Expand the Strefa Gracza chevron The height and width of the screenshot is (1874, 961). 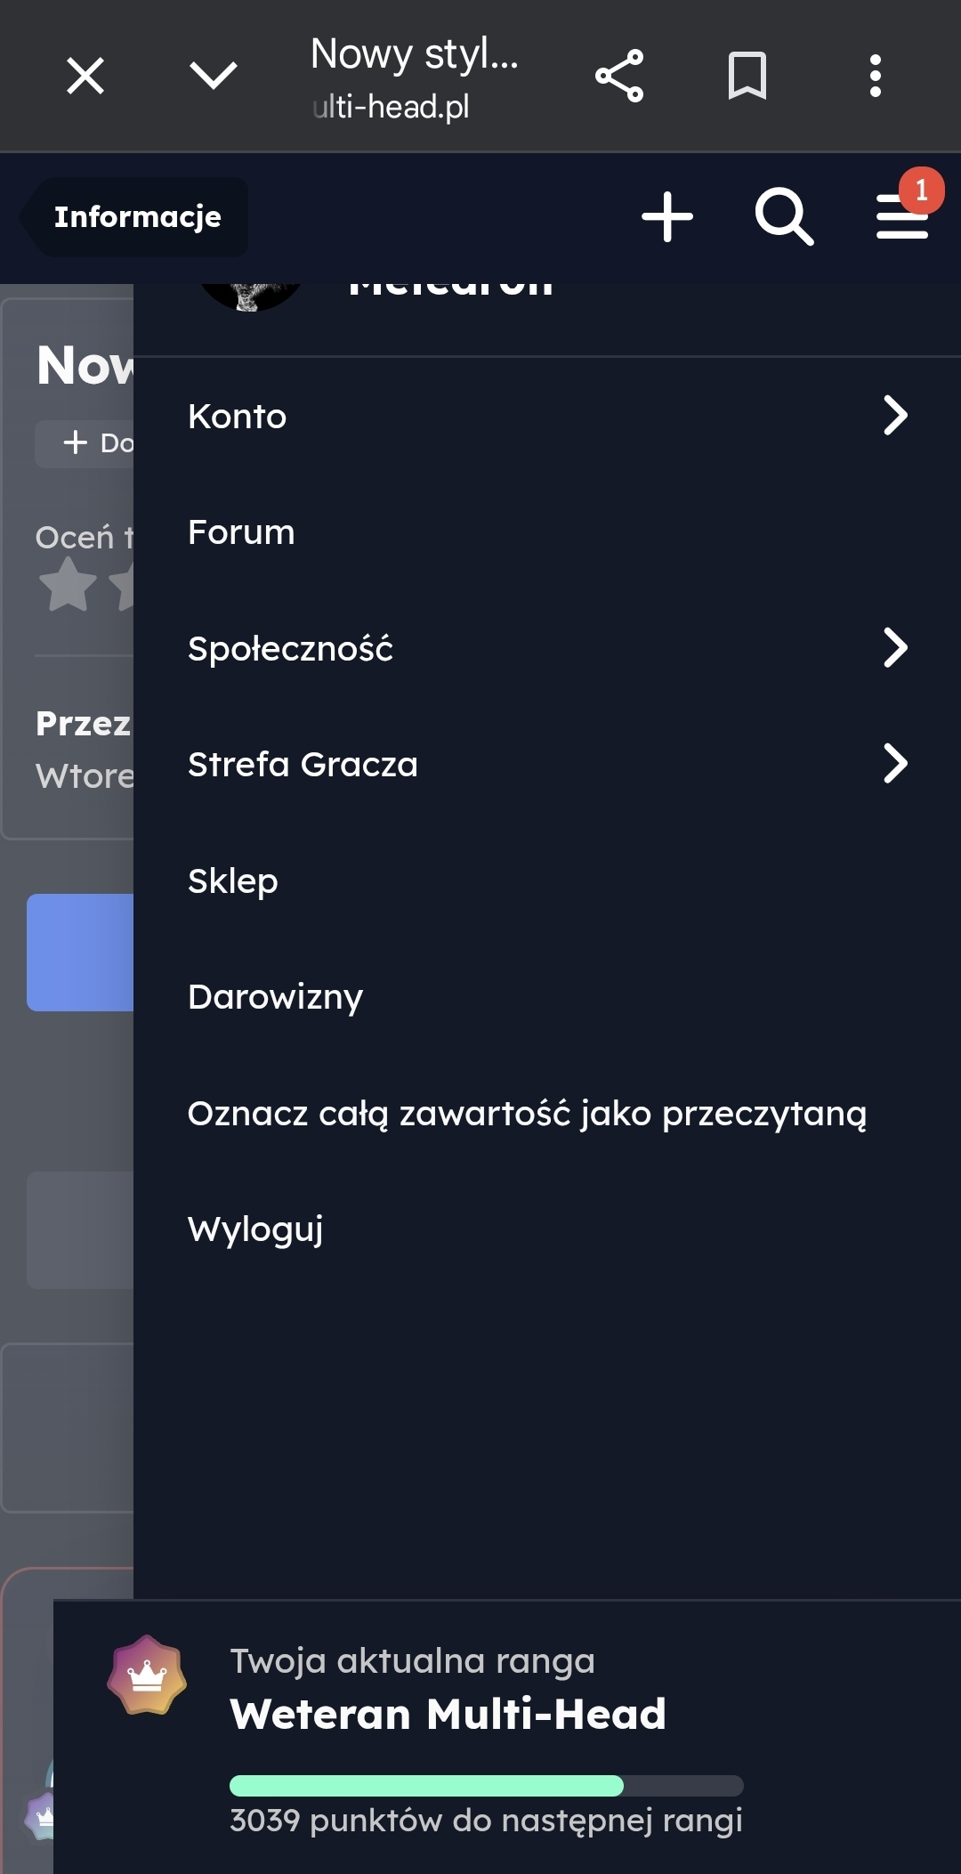click(895, 764)
